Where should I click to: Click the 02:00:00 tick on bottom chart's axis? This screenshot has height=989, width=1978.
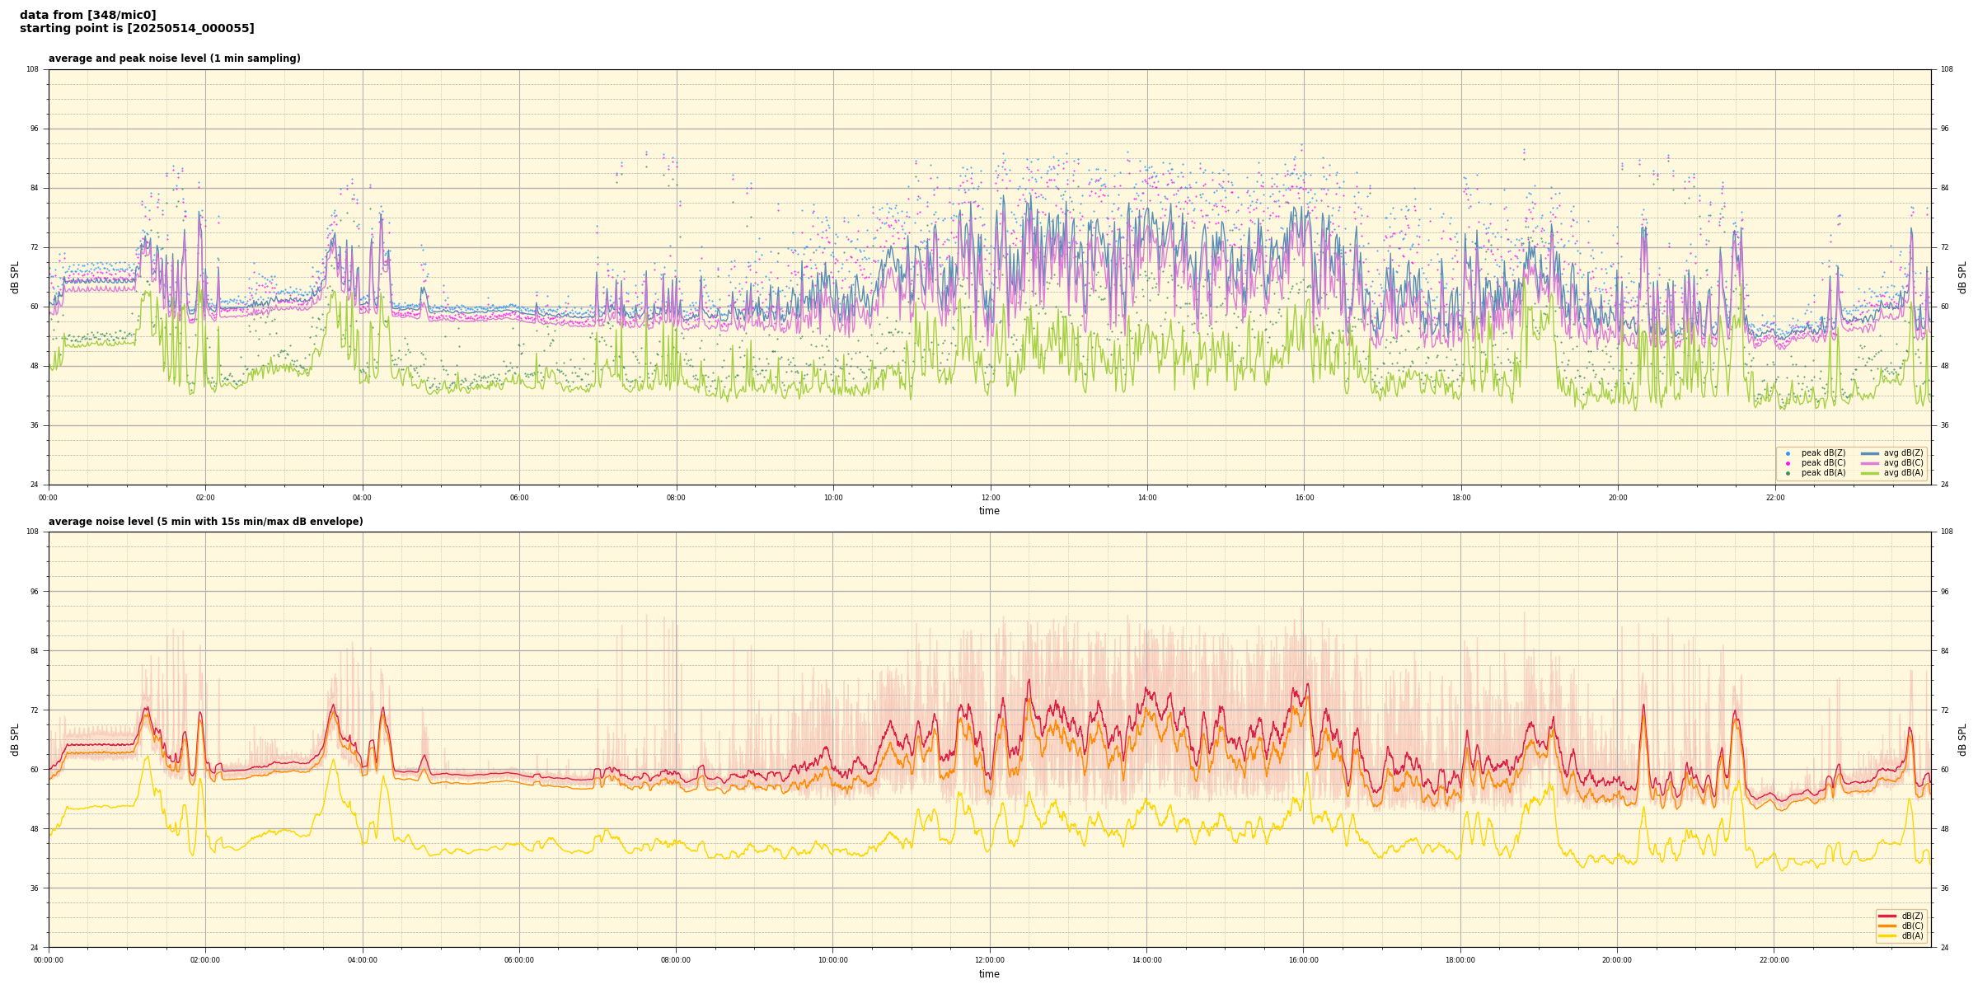coord(205,960)
